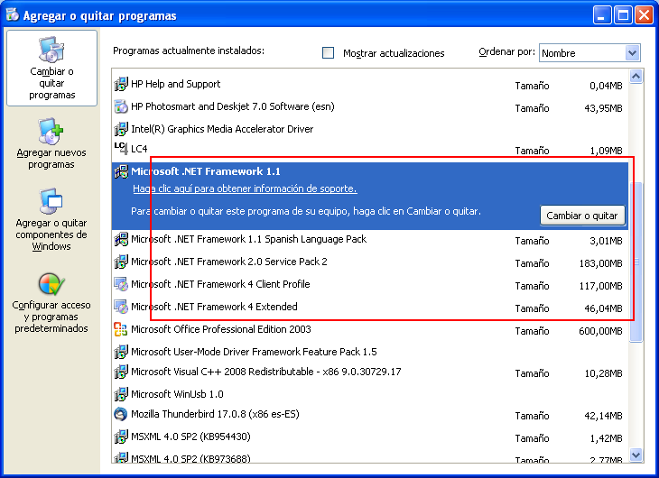Select Cambiar o quitar programas tab
Image resolution: width=659 pixels, height=478 pixels.
51,69
